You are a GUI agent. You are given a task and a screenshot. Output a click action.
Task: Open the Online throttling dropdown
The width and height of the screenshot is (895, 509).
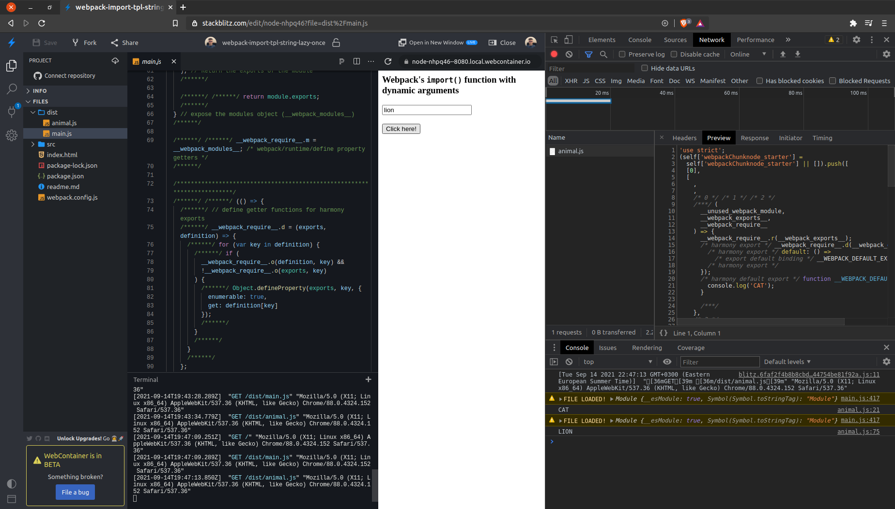click(x=748, y=54)
